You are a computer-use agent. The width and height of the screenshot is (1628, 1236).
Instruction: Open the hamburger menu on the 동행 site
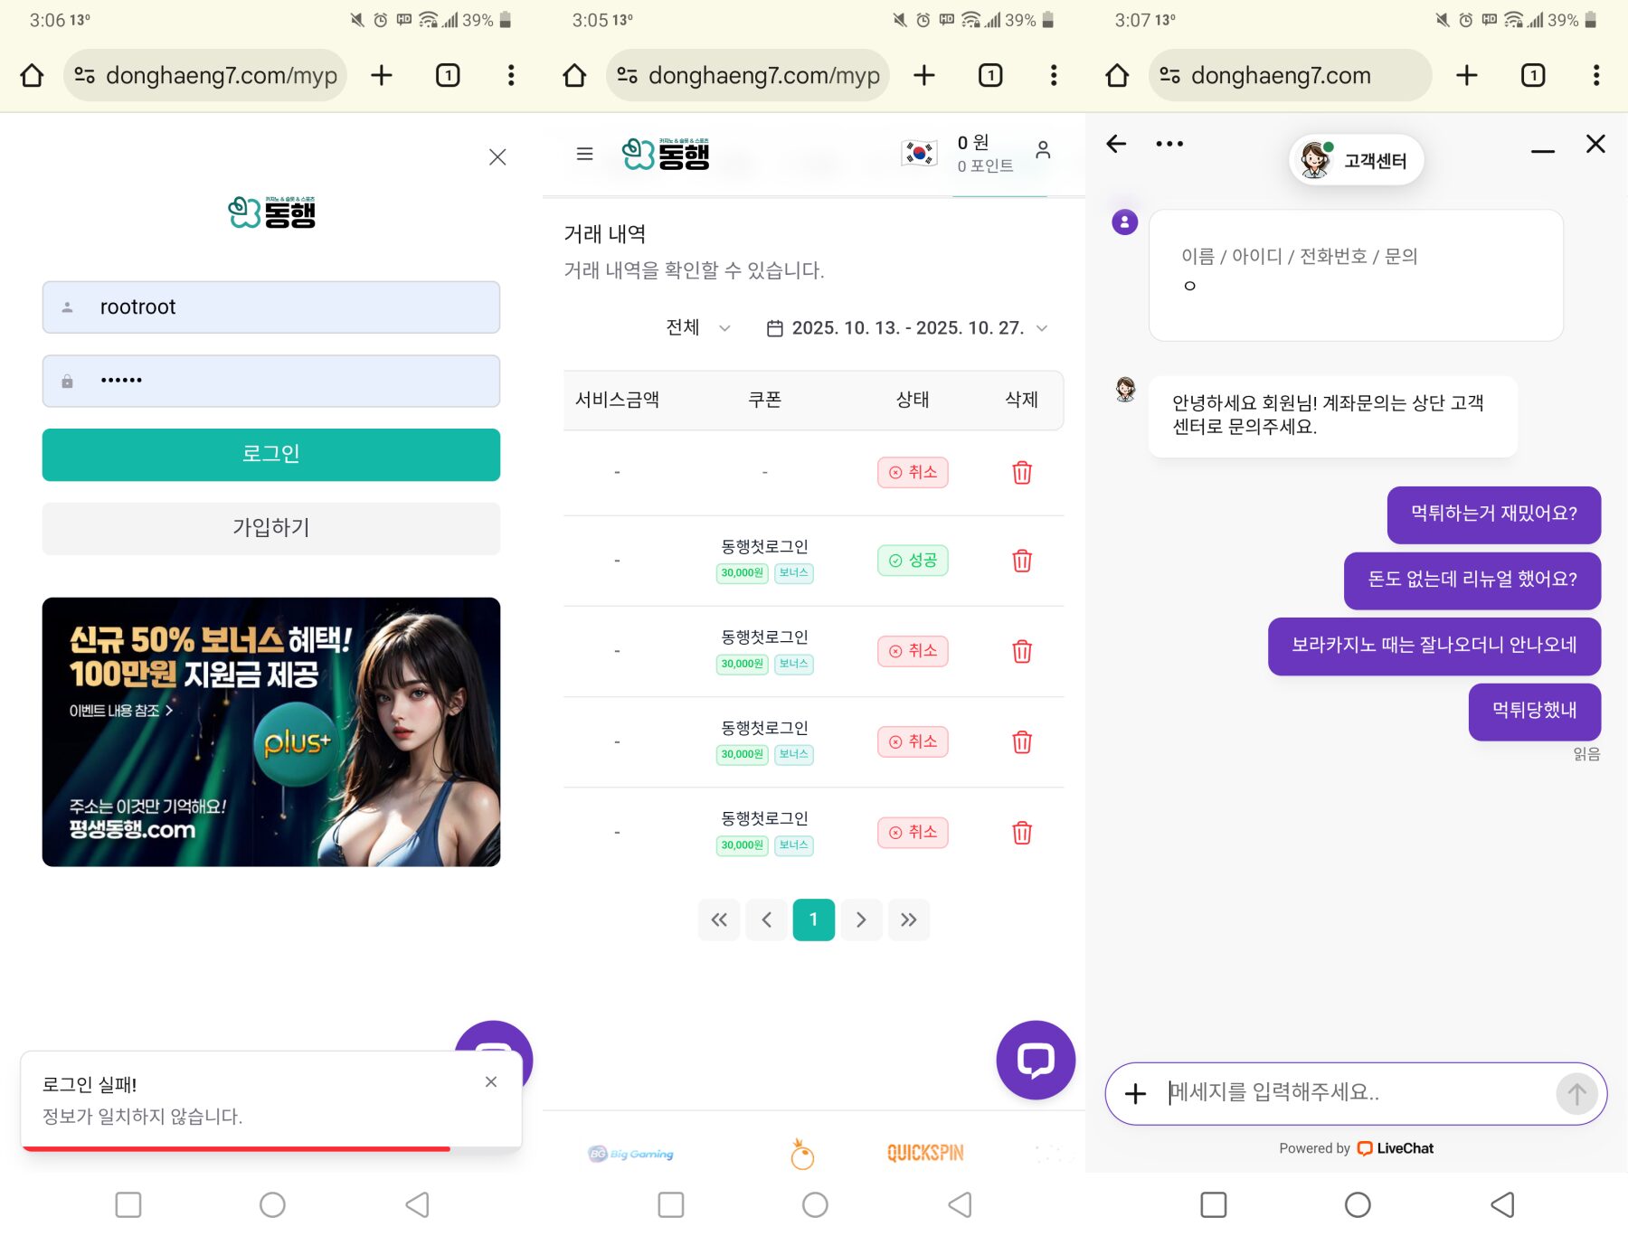(x=584, y=154)
